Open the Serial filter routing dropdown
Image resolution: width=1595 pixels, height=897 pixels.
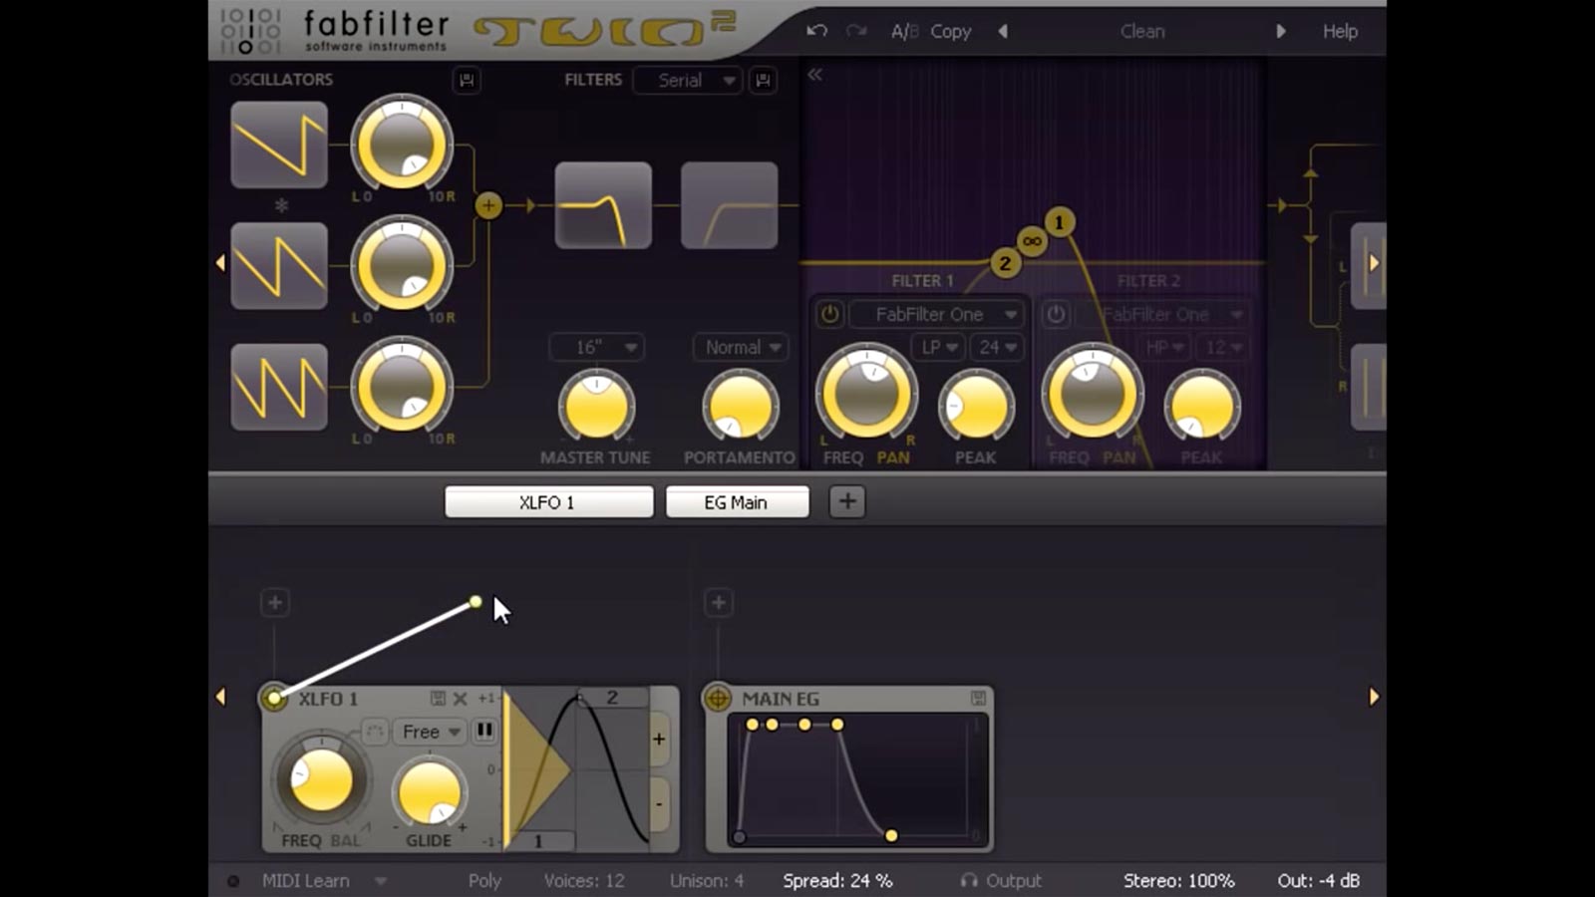click(x=687, y=81)
